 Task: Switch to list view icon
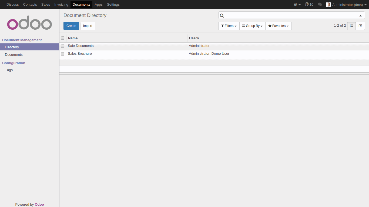[x=351, y=26]
